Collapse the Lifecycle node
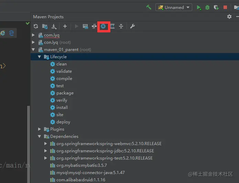The height and width of the screenshot is (183, 239). [x=40, y=57]
